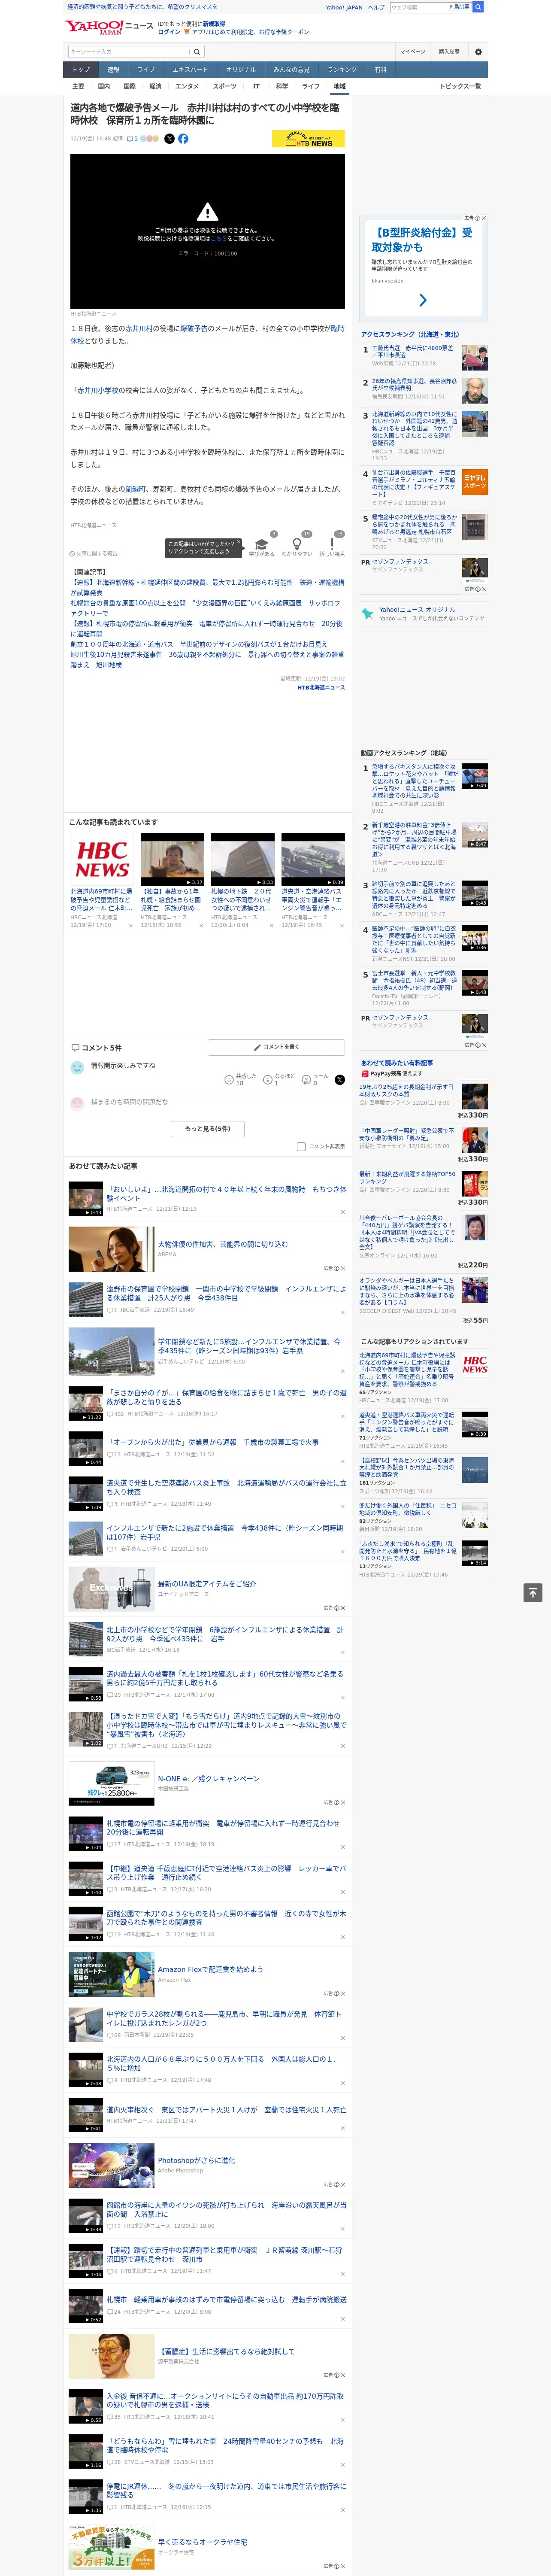Click the pencil コメントを書く button

(x=276, y=1047)
